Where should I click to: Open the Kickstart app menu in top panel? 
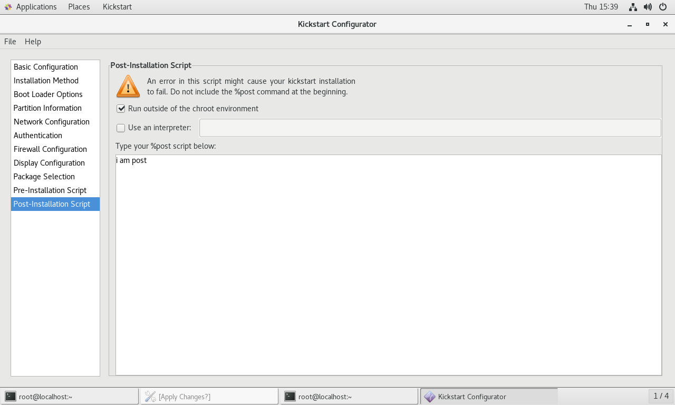pyautogui.click(x=117, y=7)
